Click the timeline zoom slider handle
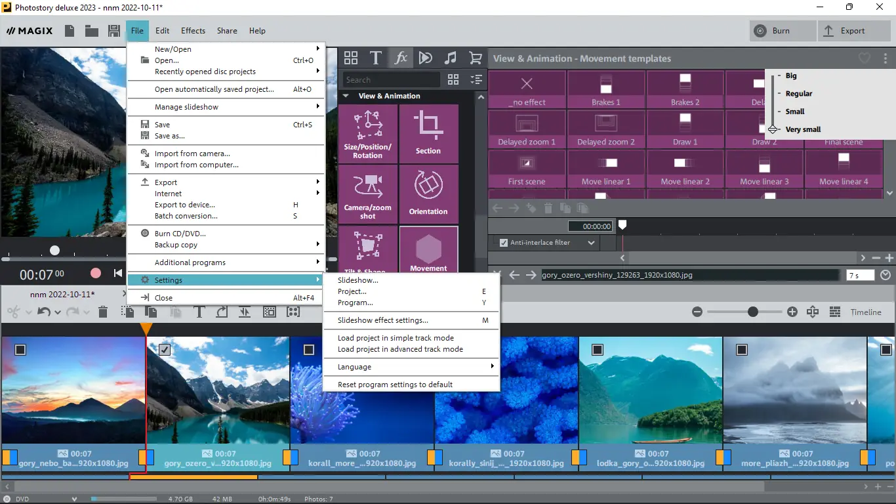The width and height of the screenshot is (896, 504). coord(753,312)
